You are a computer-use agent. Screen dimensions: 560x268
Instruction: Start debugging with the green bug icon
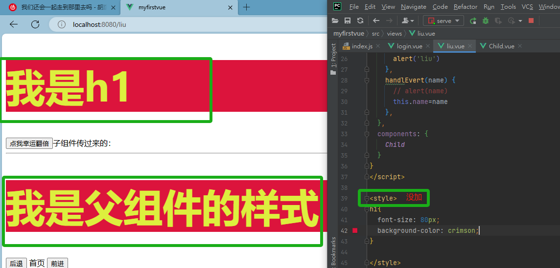pos(486,21)
